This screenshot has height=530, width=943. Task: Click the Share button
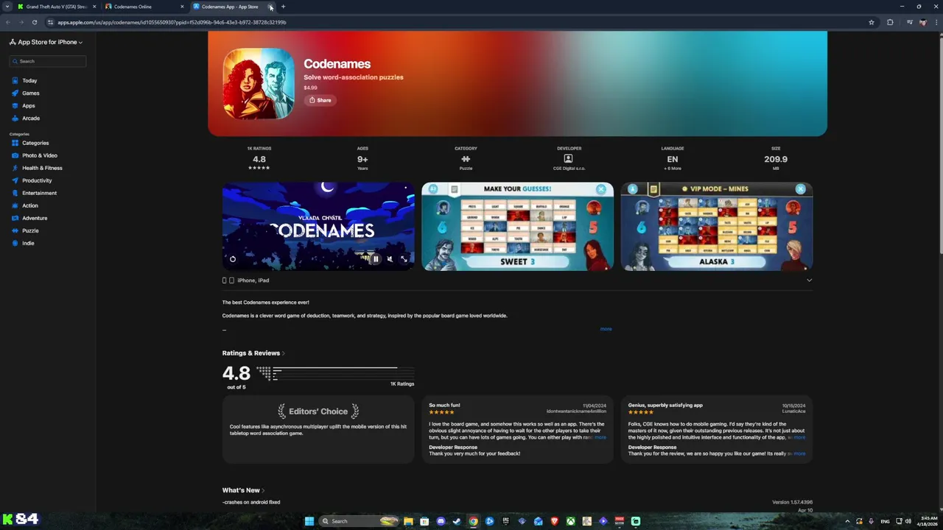(320, 100)
